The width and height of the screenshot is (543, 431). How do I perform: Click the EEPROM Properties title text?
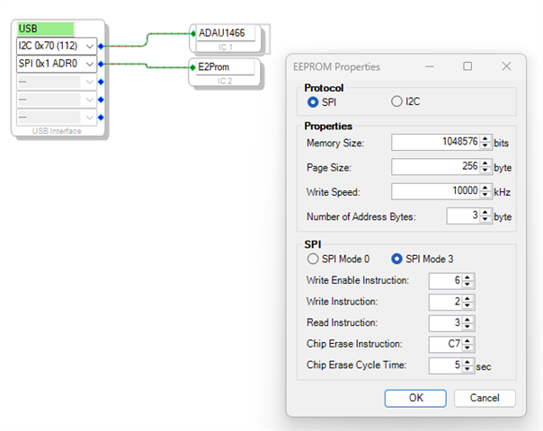pyautogui.click(x=336, y=66)
